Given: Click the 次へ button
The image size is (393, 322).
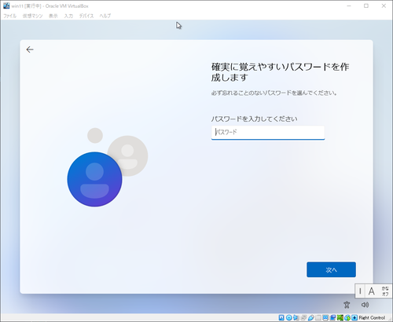Looking at the screenshot, I should tap(331, 269).
